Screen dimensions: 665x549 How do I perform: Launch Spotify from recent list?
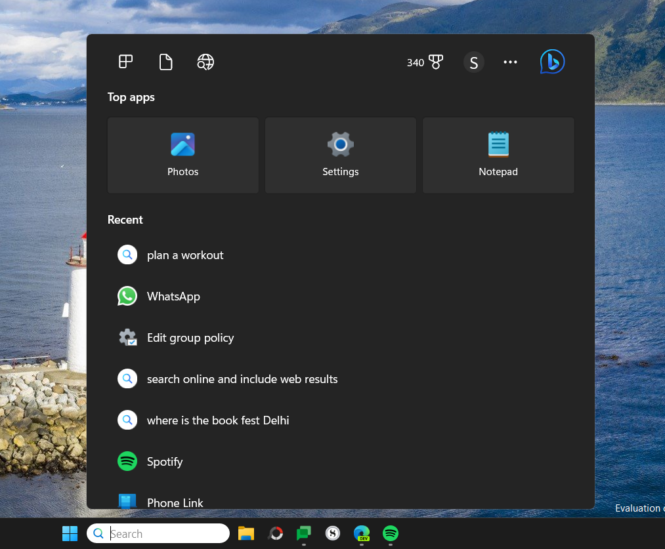coord(165,461)
